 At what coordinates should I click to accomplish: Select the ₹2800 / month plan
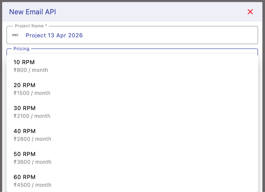tap(33, 139)
